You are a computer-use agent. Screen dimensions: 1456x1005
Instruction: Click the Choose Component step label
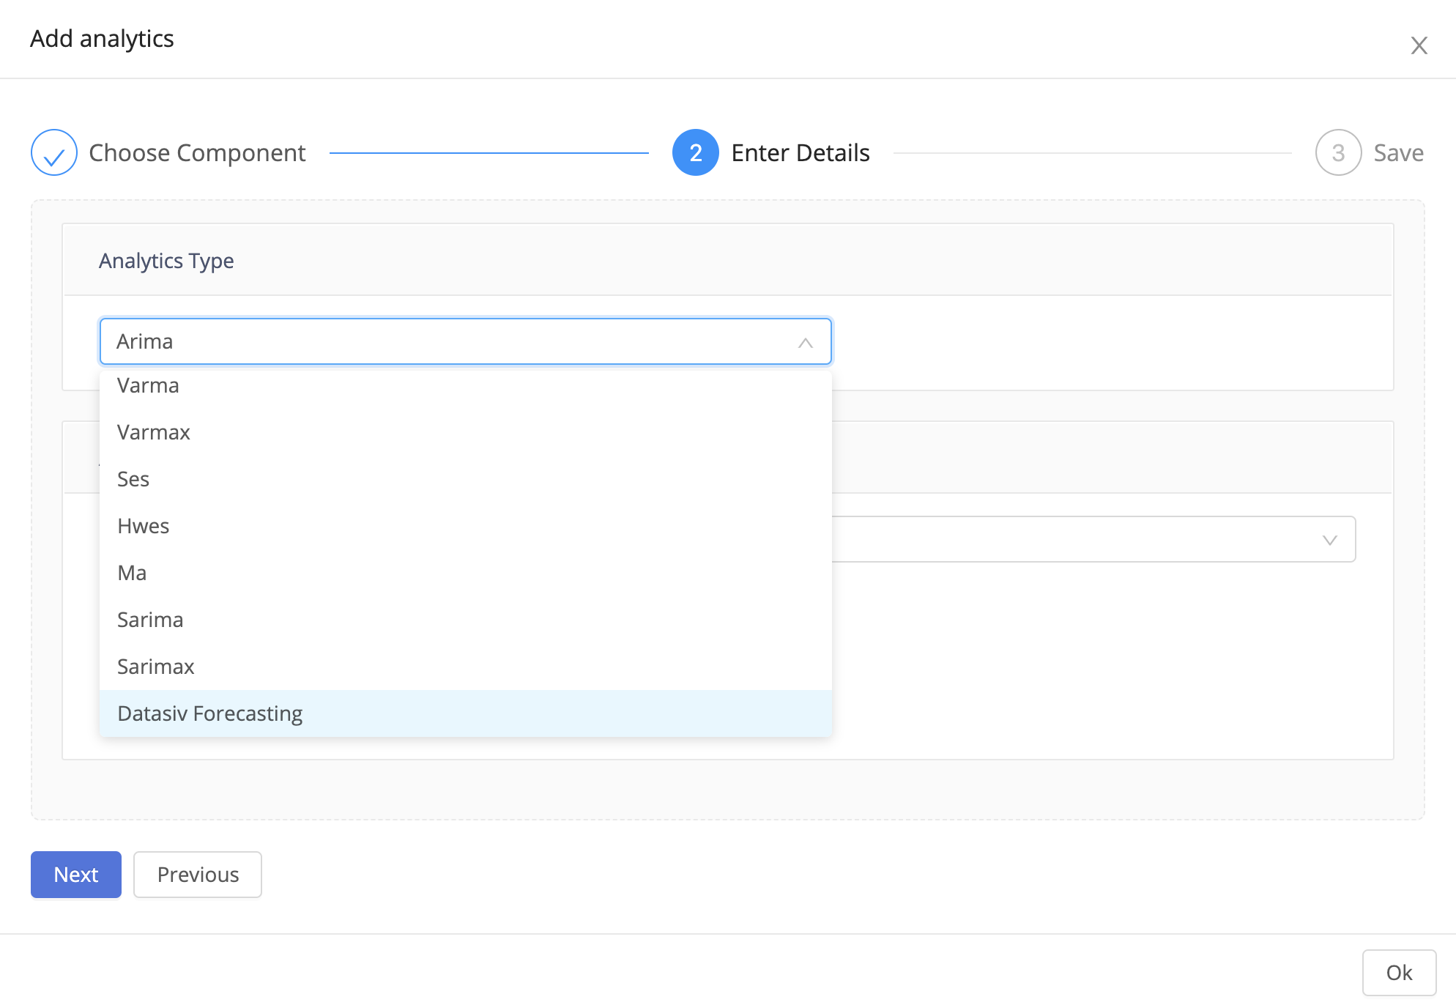(197, 152)
